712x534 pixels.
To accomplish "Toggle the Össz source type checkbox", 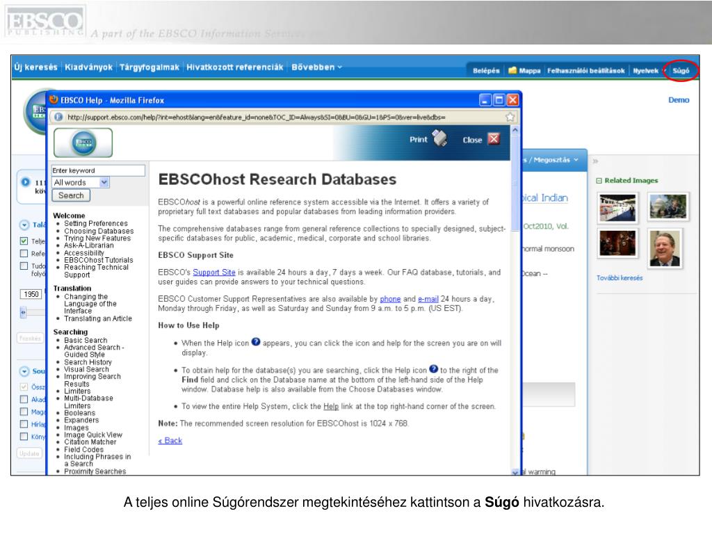I will click(24, 387).
